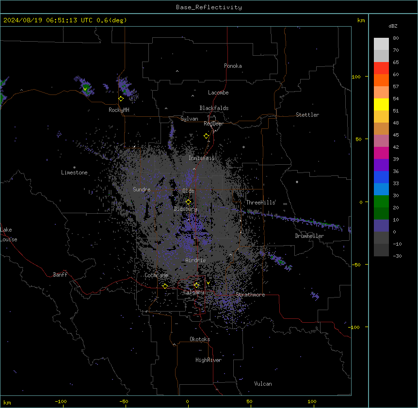
Task: Click the Strathmore label
Action: pos(250,295)
